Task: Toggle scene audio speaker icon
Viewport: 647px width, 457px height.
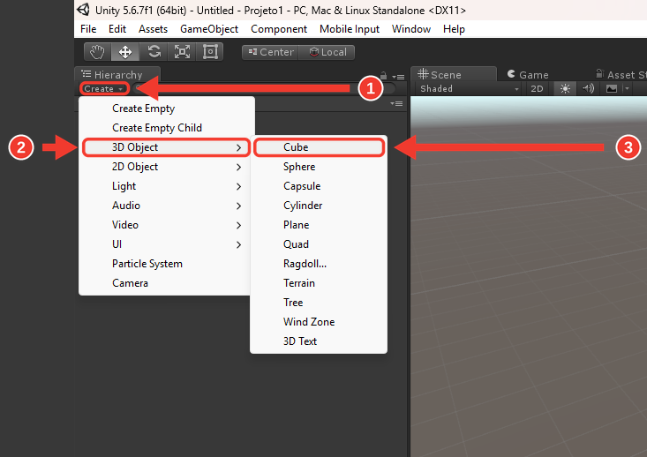Action: (x=588, y=89)
